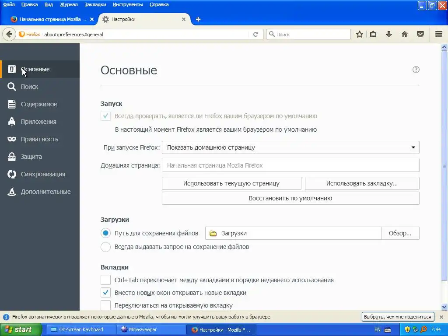Open the Правка menu
The image size is (448, 336).
(29, 4)
